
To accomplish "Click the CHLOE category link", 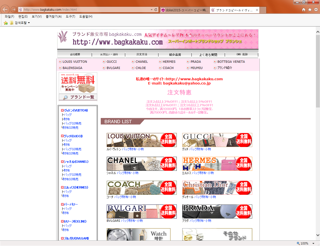I will coord(141,68).
